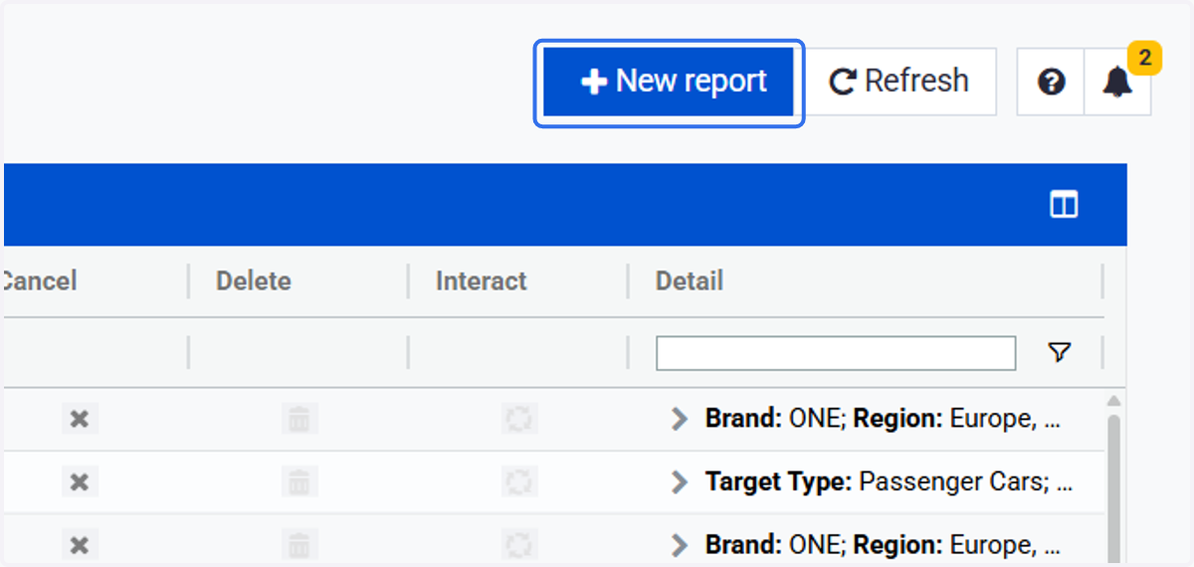Click Interact icon for first Brand: ONE row
Viewport: 1194px width, 567px height.
tap(519, 419)
